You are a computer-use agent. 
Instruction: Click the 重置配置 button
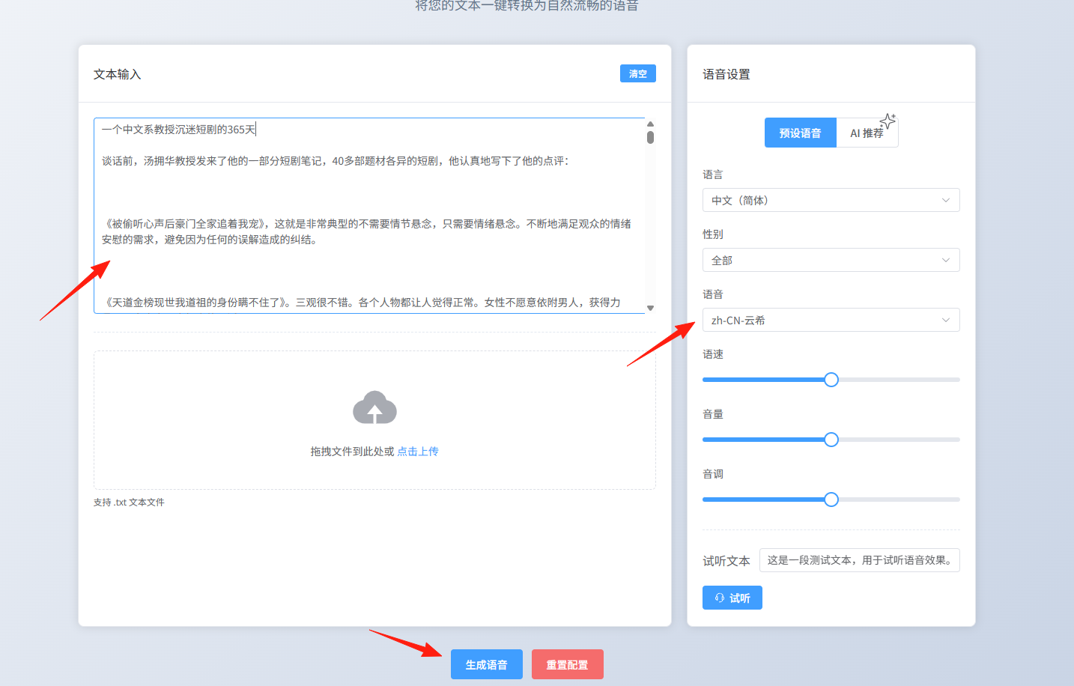click(x=567, y=664)
